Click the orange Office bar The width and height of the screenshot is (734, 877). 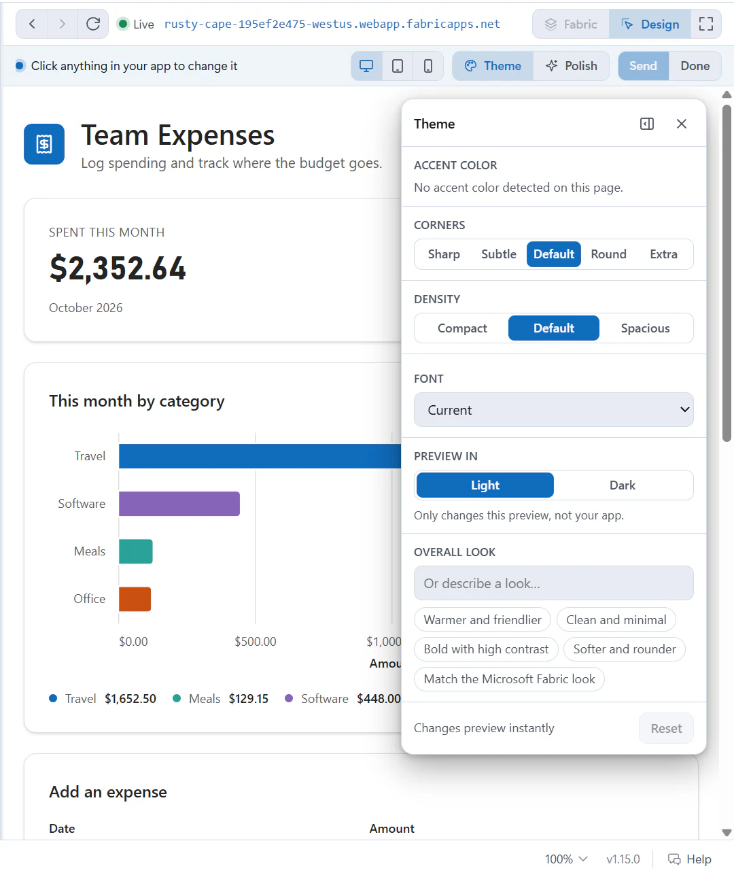click(x=135, y=599)
